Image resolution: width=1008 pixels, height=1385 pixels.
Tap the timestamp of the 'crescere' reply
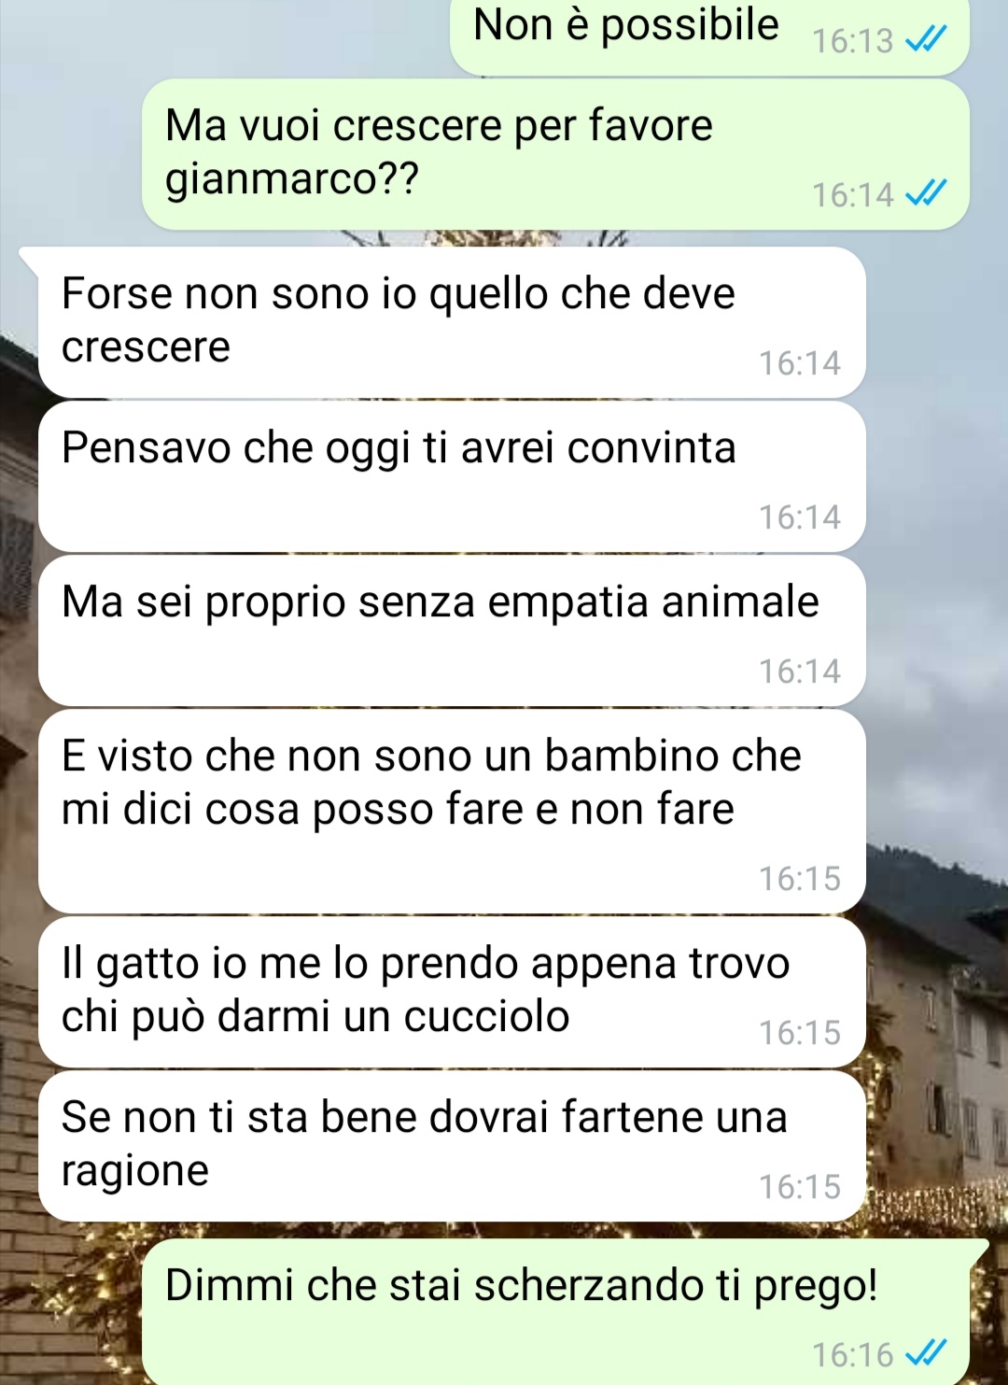click(x=800, y=362)
